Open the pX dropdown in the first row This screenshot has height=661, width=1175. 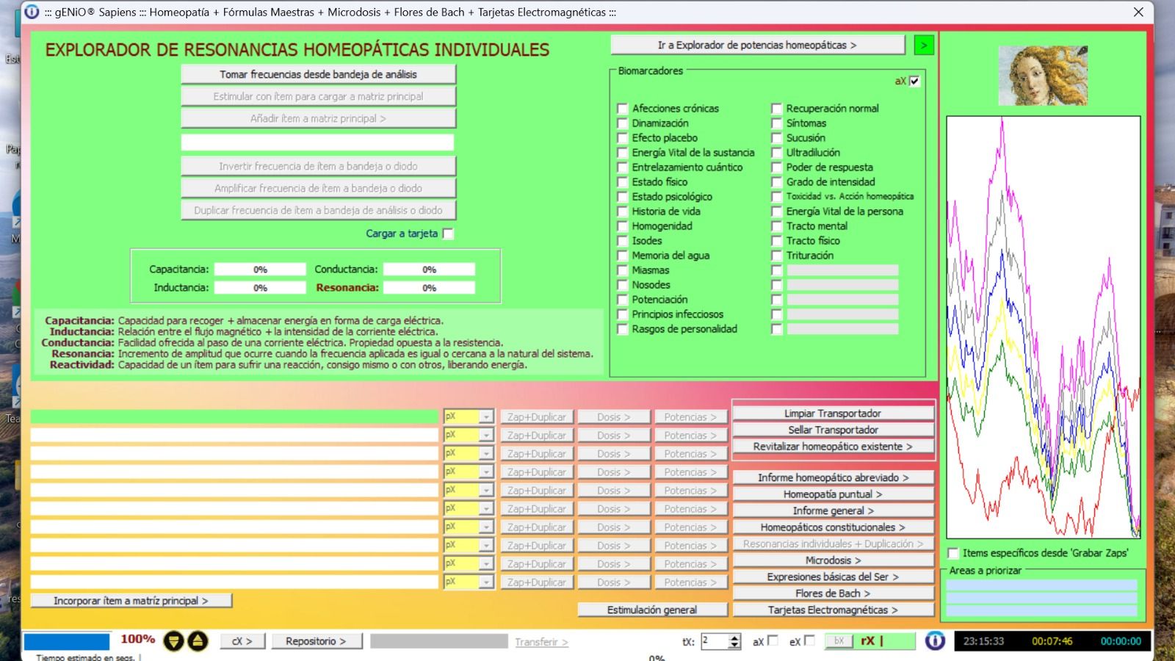pyautogui.click(x=485, y=417)
